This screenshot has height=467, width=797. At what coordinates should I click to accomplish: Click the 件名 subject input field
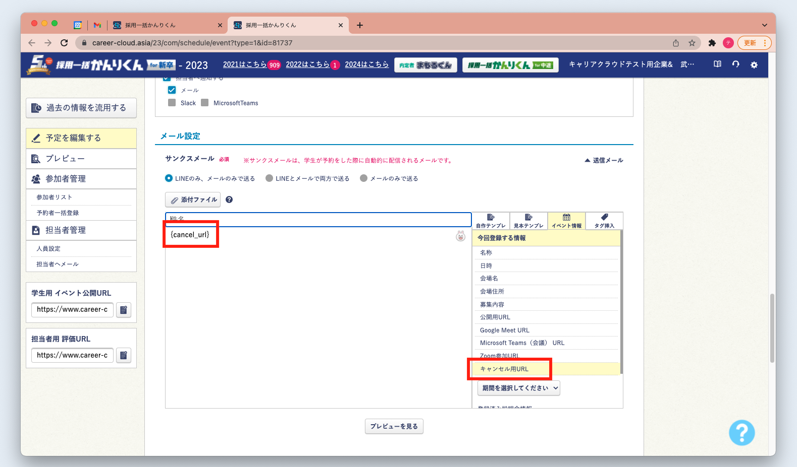tap(318, 219)
